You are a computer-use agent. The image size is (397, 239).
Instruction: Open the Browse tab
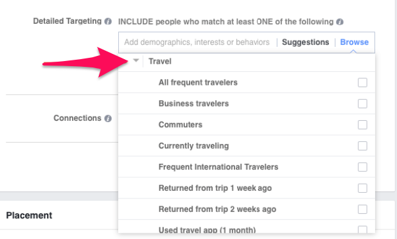tap(354, 42)
